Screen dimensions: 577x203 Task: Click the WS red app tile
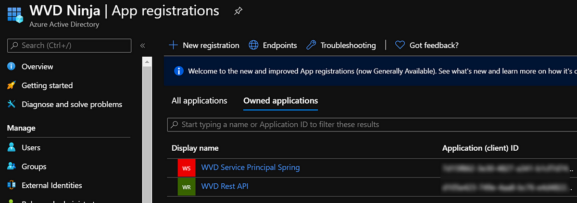tap(187, 168)
